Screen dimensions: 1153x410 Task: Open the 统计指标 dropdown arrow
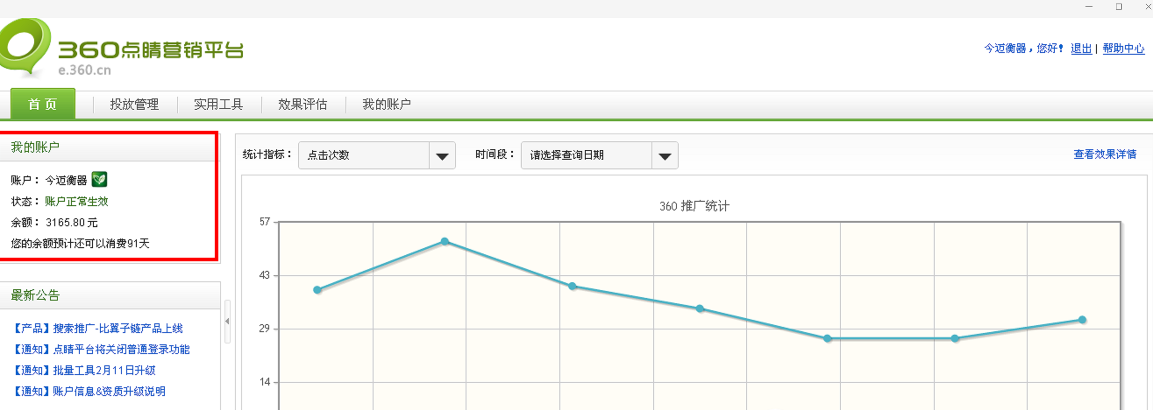click(x=442, y=155)
